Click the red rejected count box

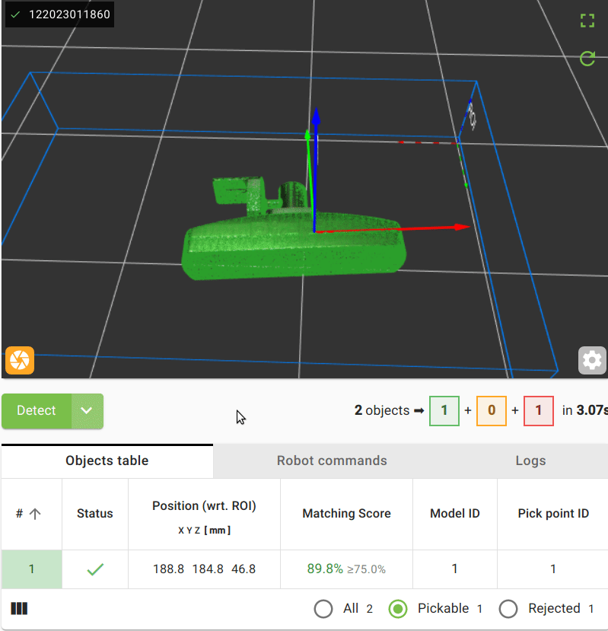click(x=539, y=411)
